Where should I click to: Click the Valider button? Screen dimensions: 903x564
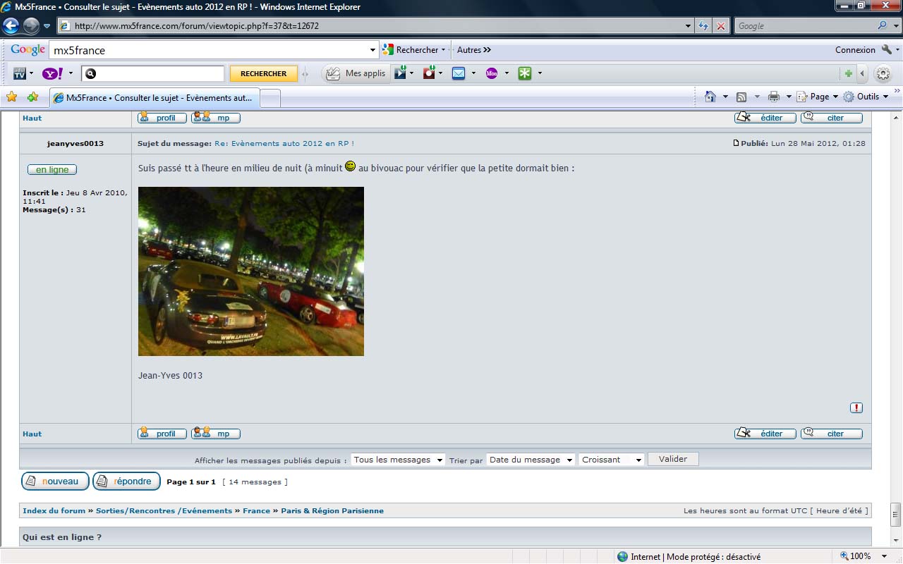pyautogui.click(x=673, y=459)
